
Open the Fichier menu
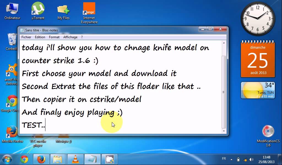pyautogui.click(x=26, y=37)
